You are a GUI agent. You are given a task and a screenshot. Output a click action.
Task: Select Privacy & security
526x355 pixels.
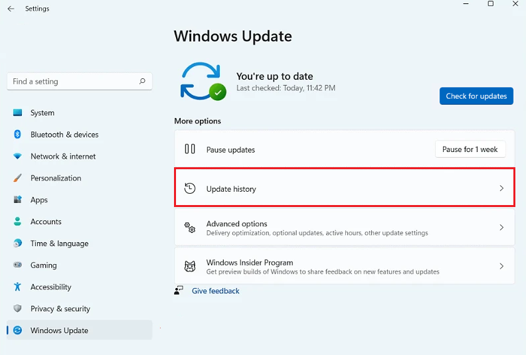pyautogui.click(x=79, y=309)
